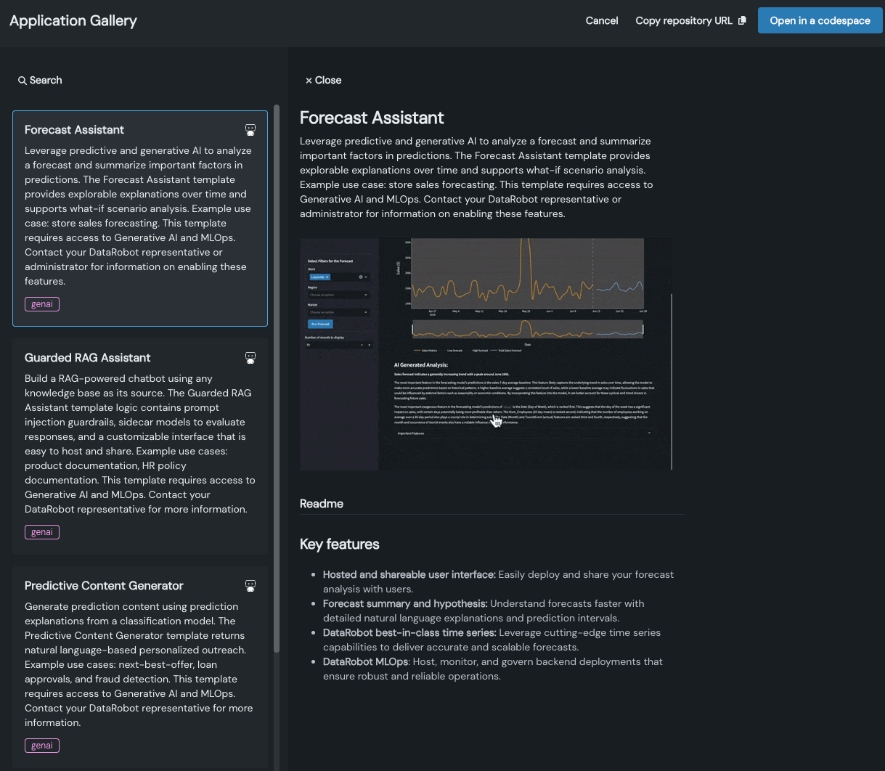Click the X icon next to Close

309,81
